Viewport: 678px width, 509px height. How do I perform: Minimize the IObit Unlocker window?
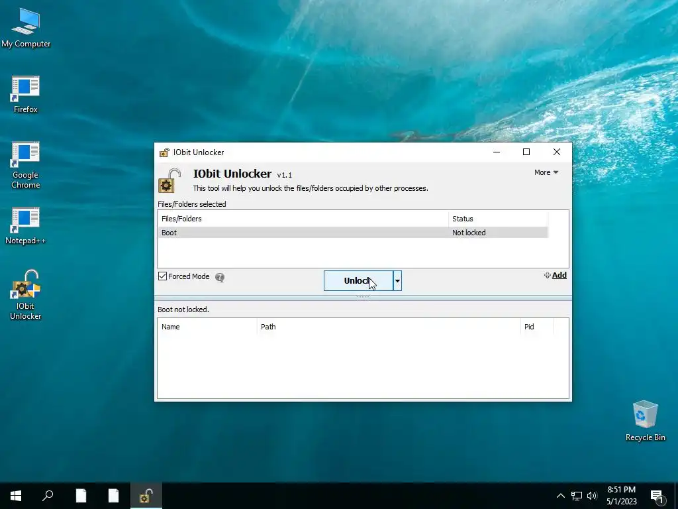[497, 152]
